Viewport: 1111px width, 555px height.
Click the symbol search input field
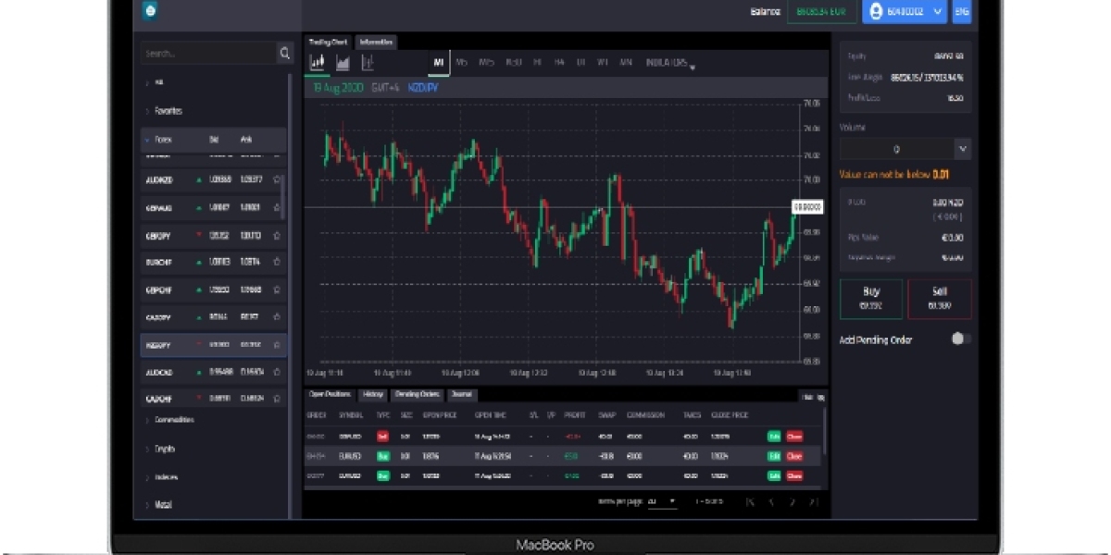tap(206, 54)
